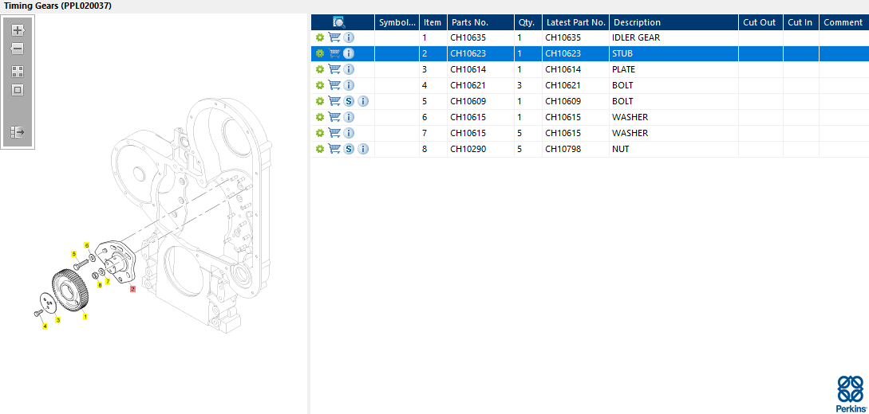Open info icon for item 5 BOLT
Image resolution: width=869 pixels, height=414 pixels.
[363, 101]
